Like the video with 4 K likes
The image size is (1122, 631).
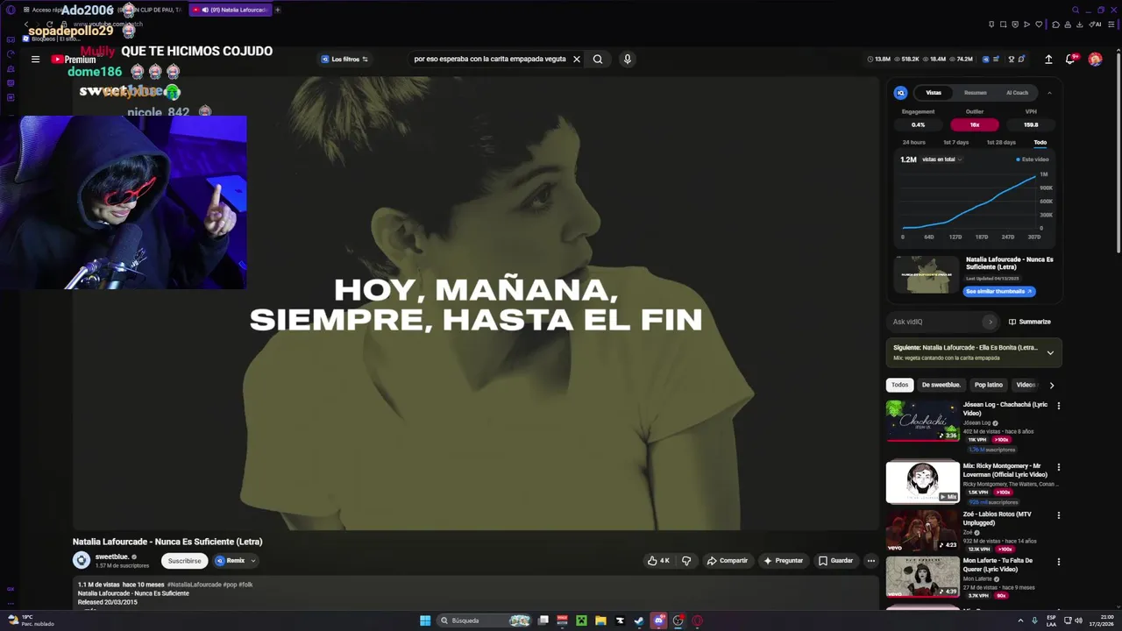[658, 561]
